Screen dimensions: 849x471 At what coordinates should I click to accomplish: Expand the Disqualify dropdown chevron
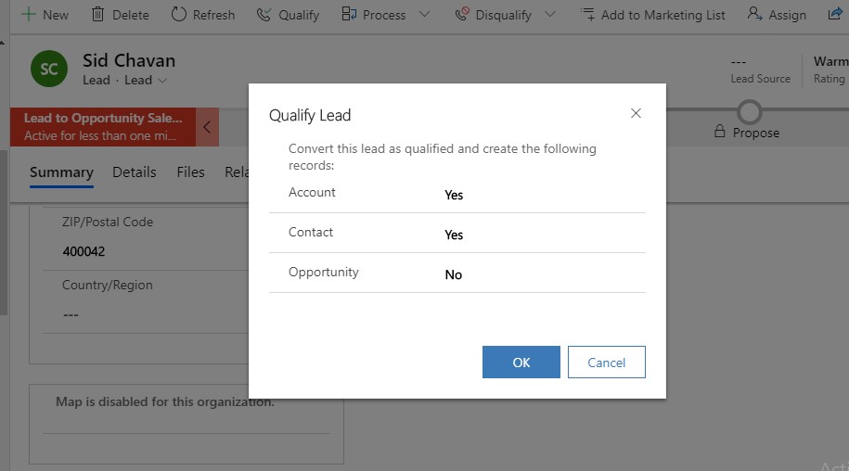(550, 14)
